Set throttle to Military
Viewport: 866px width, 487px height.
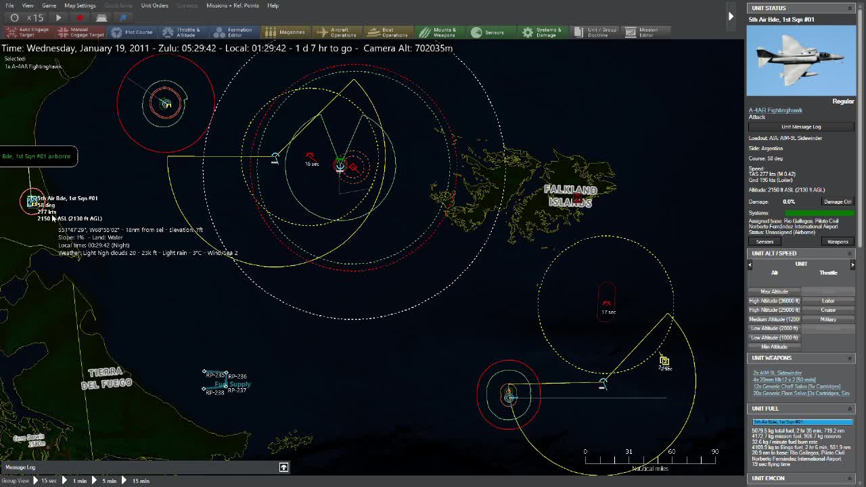(x=828, y=319)
